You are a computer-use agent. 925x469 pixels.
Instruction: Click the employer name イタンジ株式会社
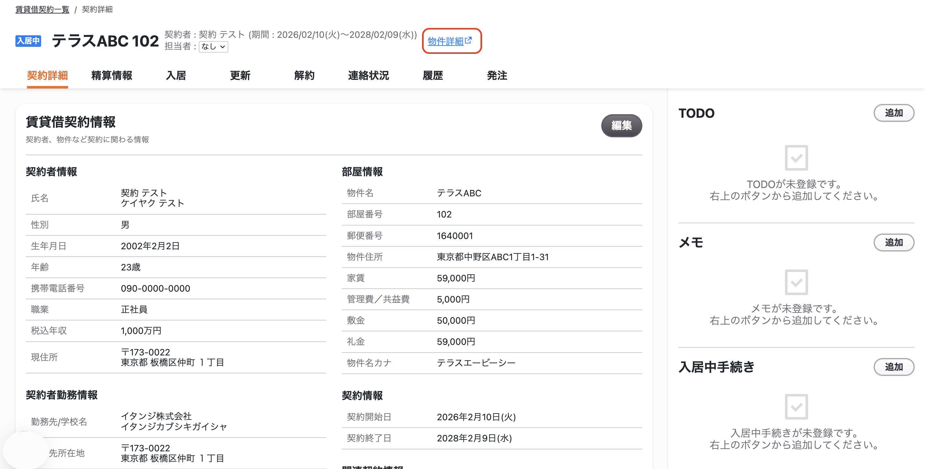click(156, 416)
